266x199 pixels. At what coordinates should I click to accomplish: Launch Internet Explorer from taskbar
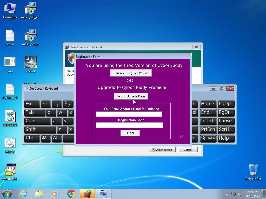tap(23, 194)
